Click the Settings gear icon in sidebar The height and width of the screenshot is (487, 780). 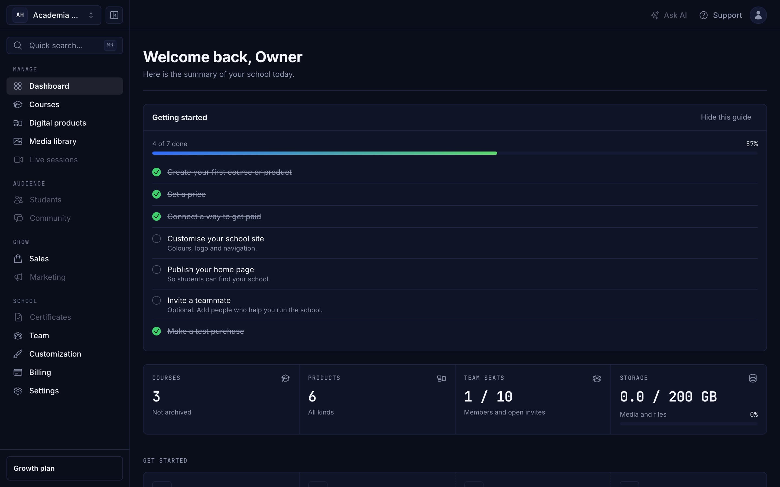click(18, 390)
